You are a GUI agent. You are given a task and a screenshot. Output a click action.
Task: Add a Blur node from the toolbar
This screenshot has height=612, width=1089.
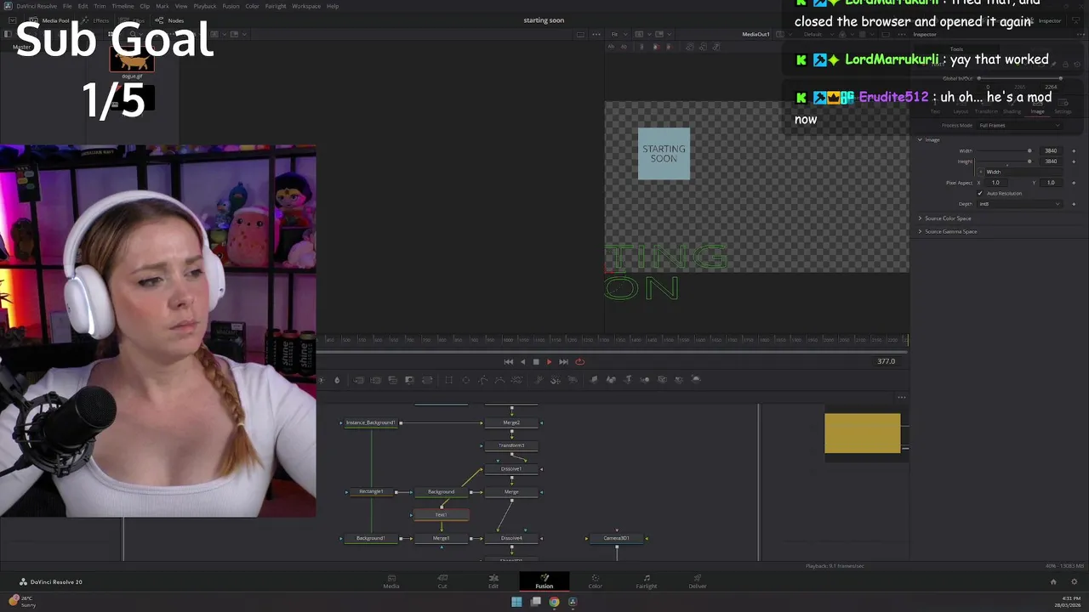click(x=337, y=379)
